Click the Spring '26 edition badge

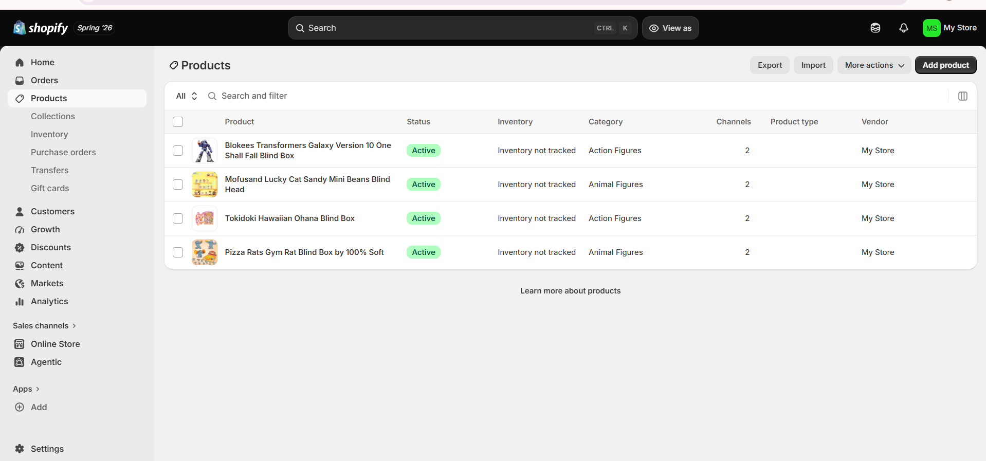(x=95, y=28)
